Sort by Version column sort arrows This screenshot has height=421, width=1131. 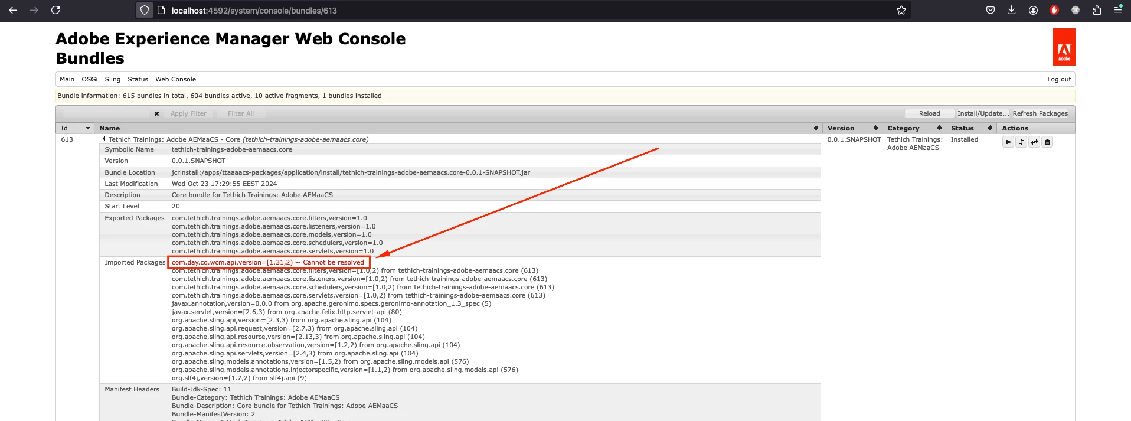tap(875, 128)
